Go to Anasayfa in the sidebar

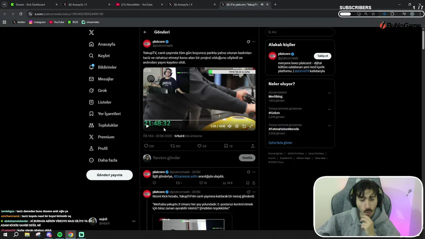(x=102, y=44)
